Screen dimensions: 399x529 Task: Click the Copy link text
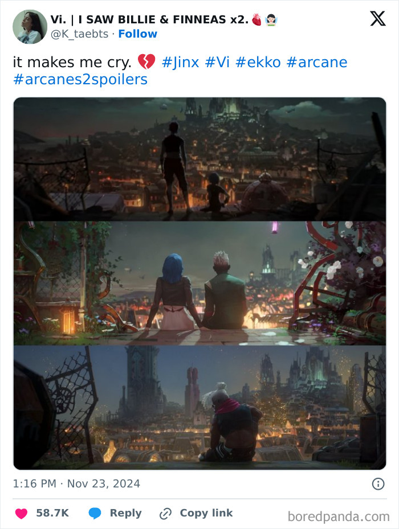coord(206,513)
